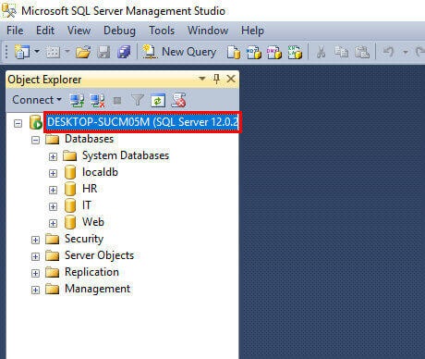
Task: Open the Help menu
Action: coord(252,31)
